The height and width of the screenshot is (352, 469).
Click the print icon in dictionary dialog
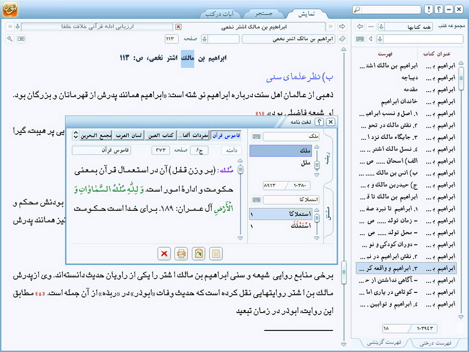181,254
